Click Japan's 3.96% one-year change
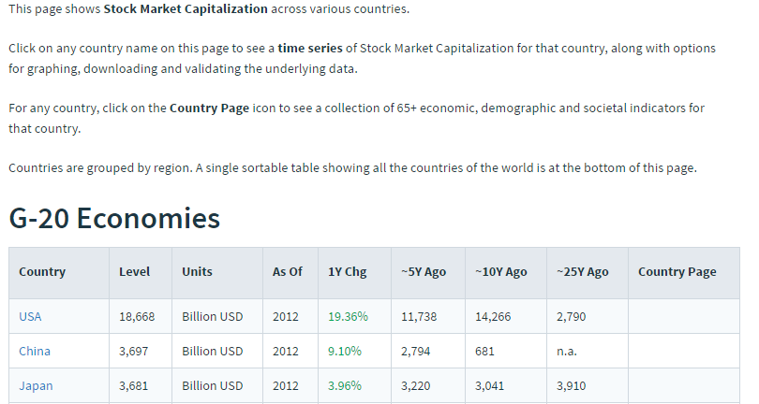 coord(345,385)
